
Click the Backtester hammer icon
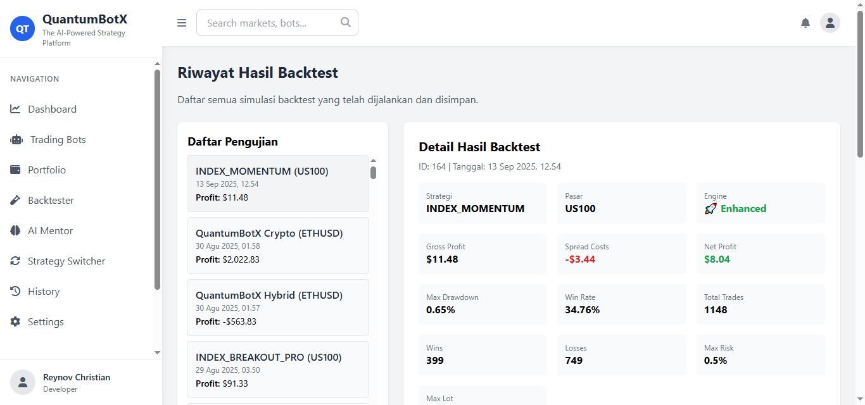[16, 200]
